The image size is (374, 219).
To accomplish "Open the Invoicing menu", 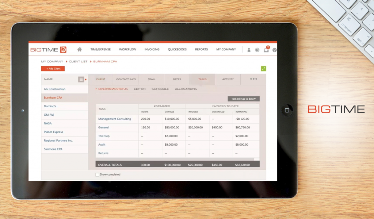I will pos(152,50).
